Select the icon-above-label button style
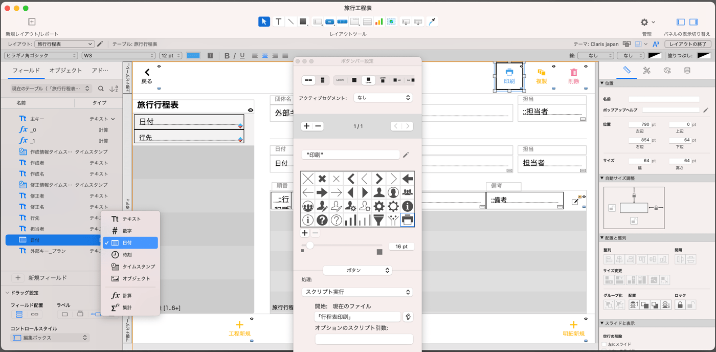 point(368,80)
